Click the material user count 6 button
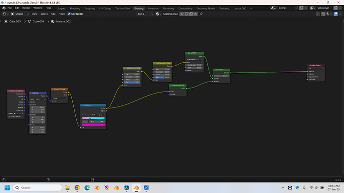This screenshot has height=193, width=344. pos(182,14)
